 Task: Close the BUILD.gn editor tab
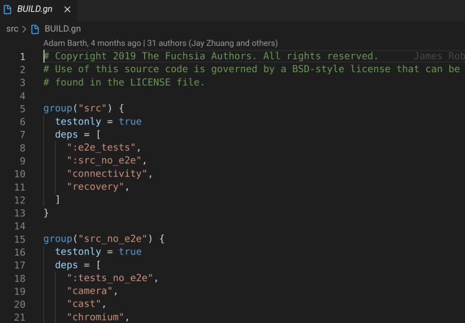(x=67, y=9)
